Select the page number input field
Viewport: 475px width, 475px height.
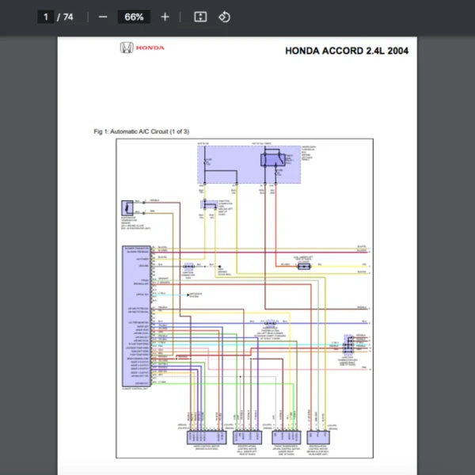point(46,17)
